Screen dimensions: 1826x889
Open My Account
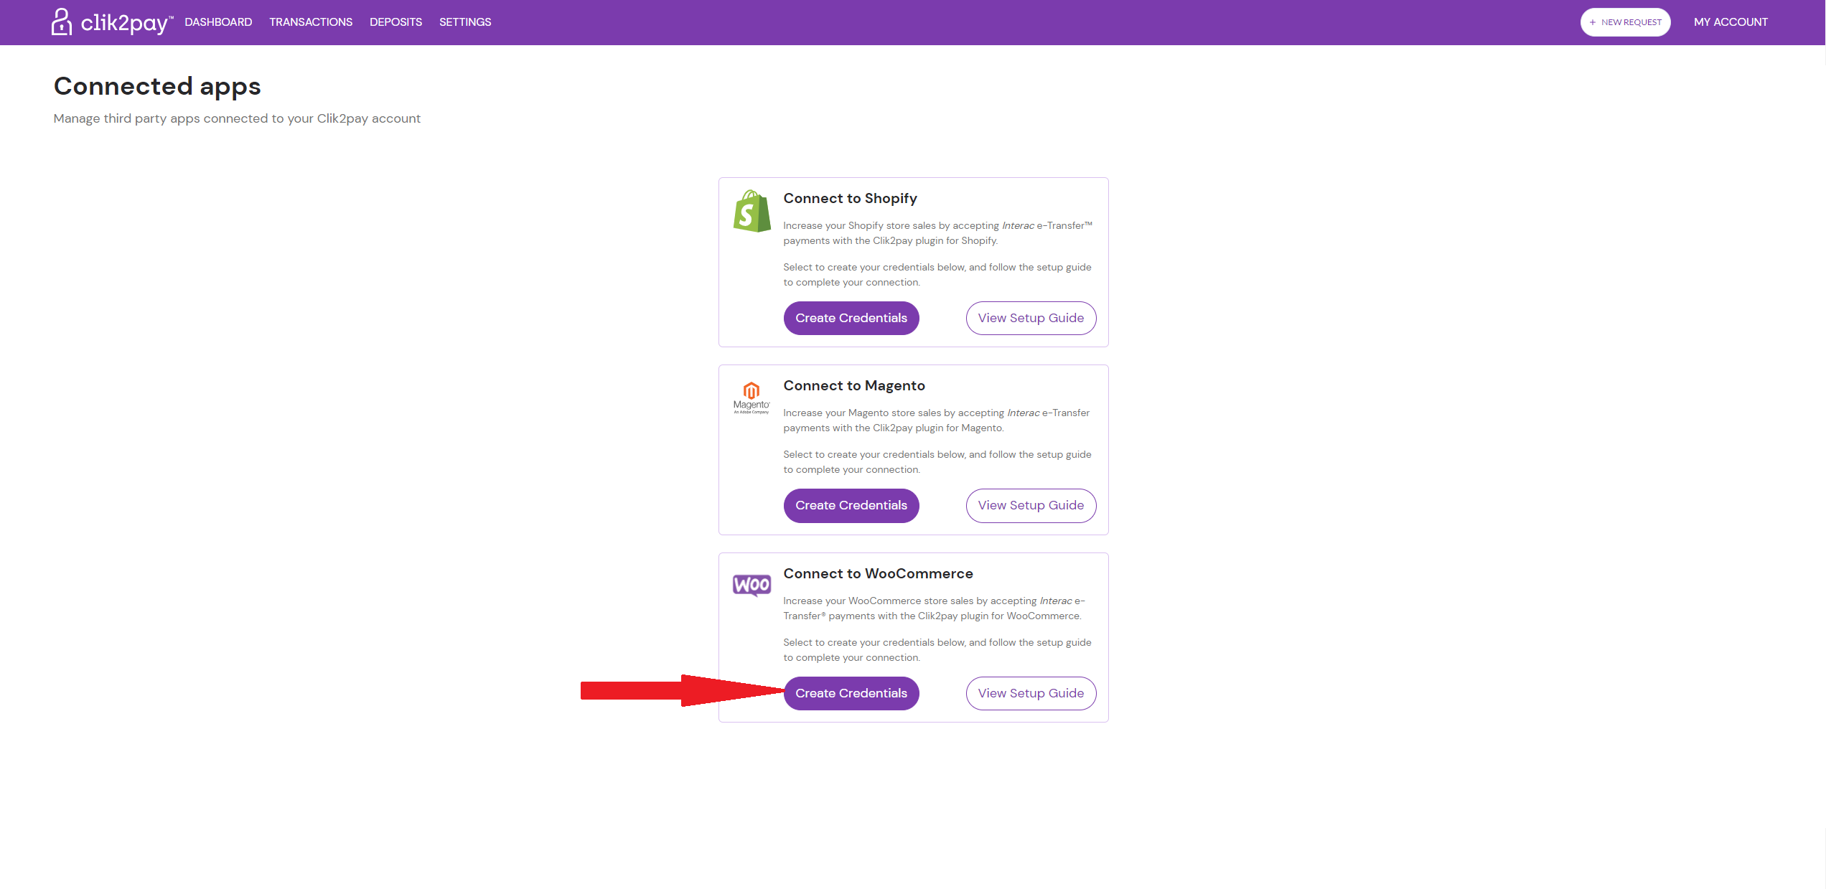click(x=1731, y=22)
